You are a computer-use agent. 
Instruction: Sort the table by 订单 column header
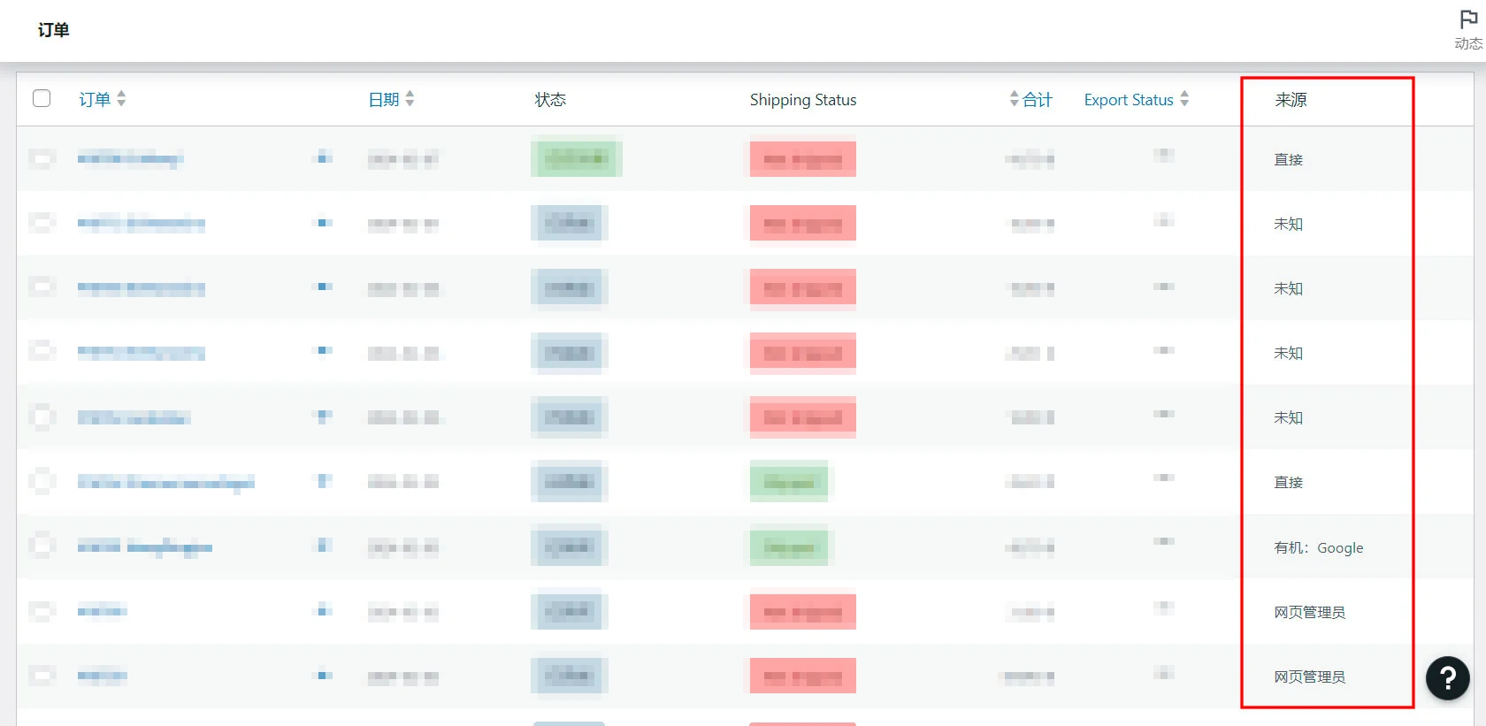click(103, 99)
